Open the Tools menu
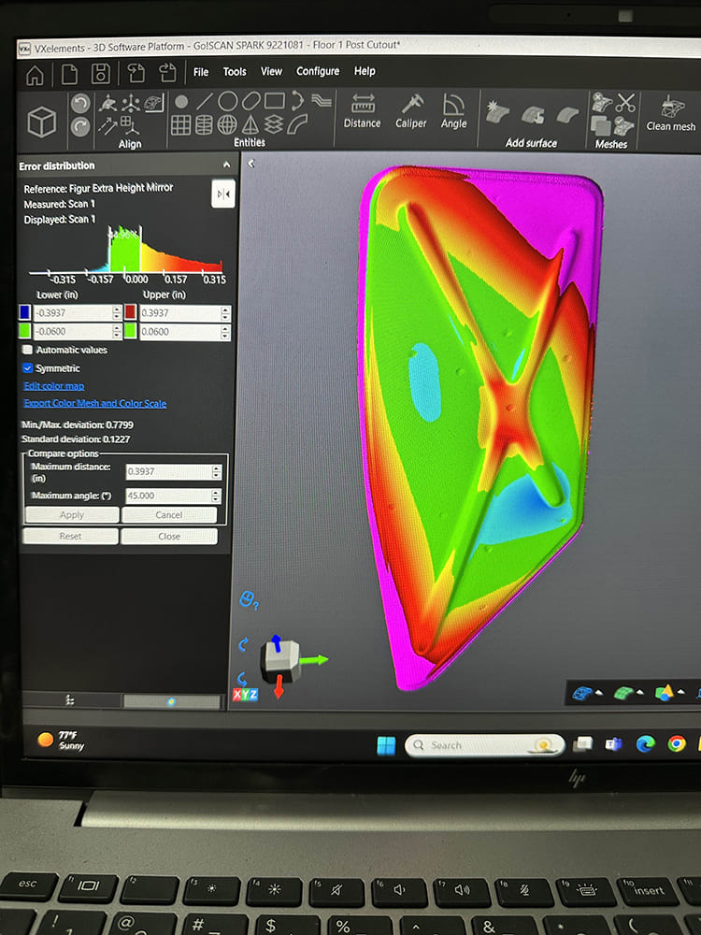701x935 pixels. [235, 72]
